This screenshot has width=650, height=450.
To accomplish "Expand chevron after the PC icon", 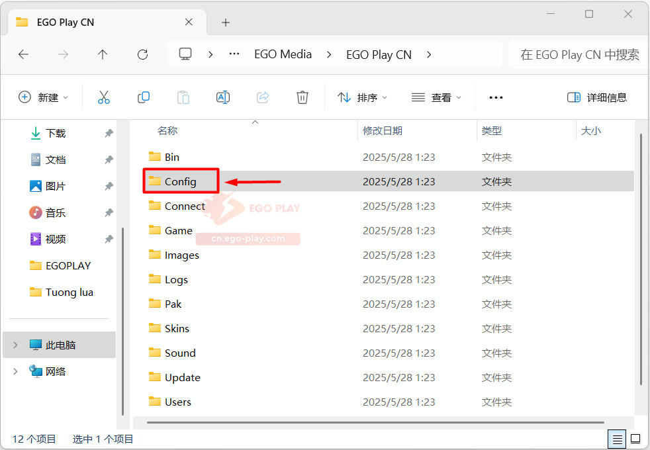I will tap(210, 54).
